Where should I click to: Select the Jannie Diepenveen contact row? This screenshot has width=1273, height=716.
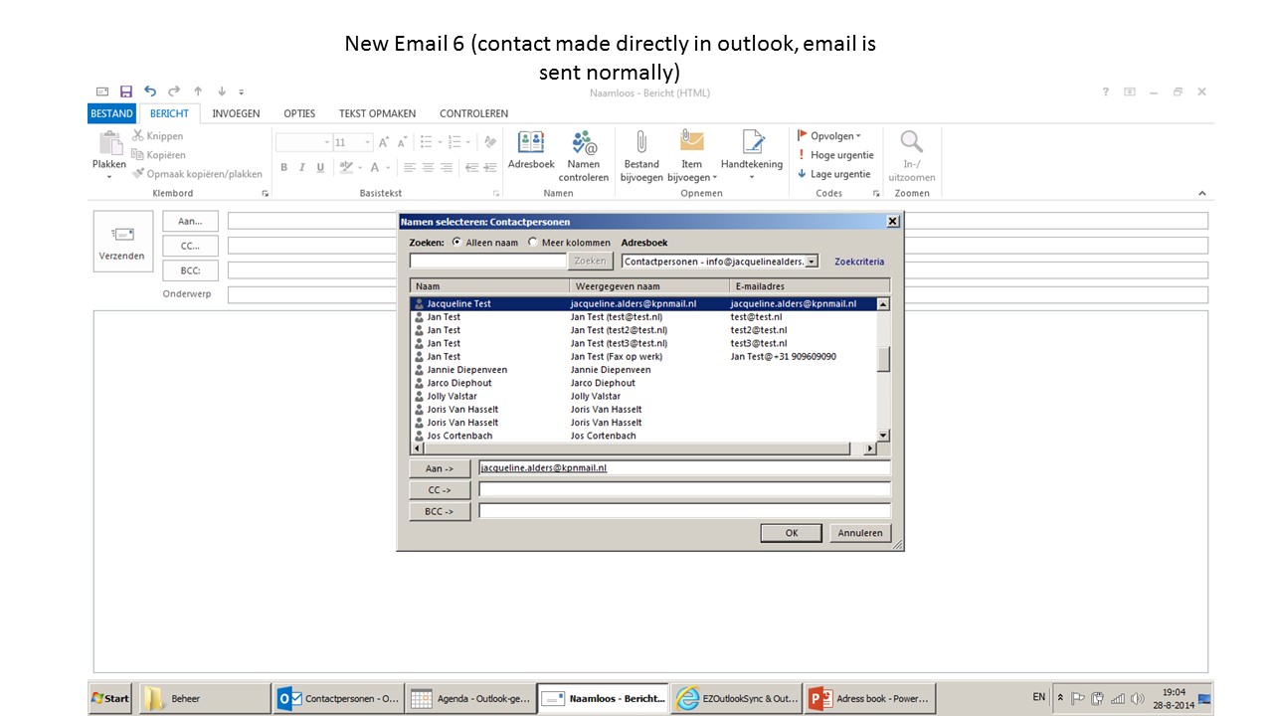642,370
